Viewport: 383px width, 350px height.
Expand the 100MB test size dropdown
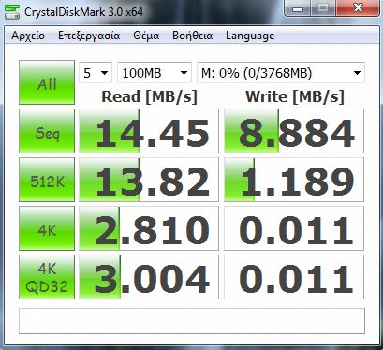pyautogui.click(x=155, y=73)
